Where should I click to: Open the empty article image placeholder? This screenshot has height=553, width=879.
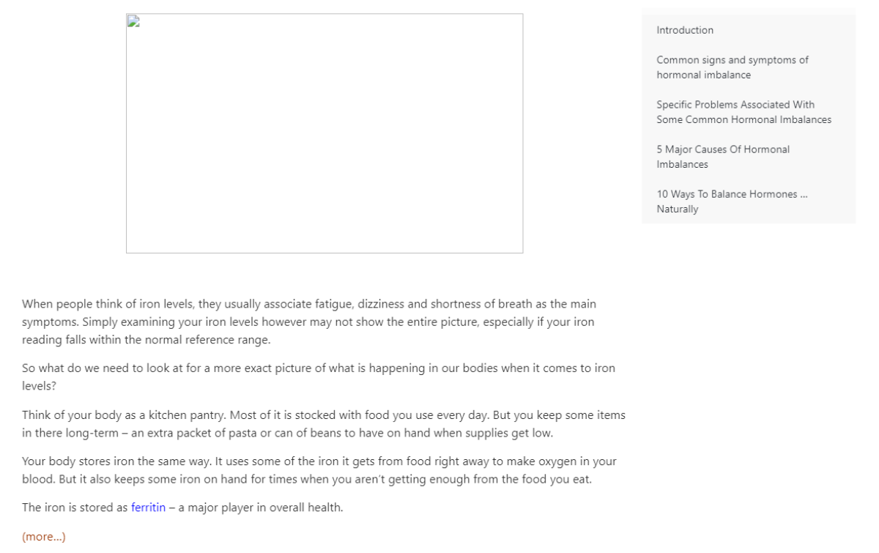[x=324, y=133]
